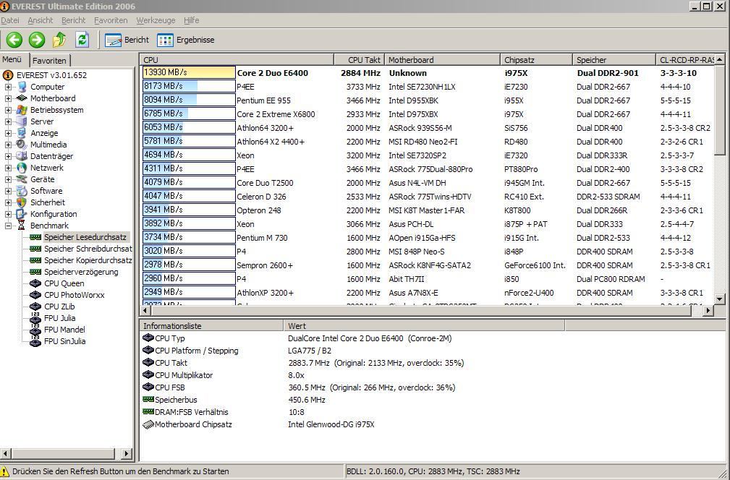Select the Konfiguration tree icon
Screen dimensions: 730x480
click(x=22, y=214)
